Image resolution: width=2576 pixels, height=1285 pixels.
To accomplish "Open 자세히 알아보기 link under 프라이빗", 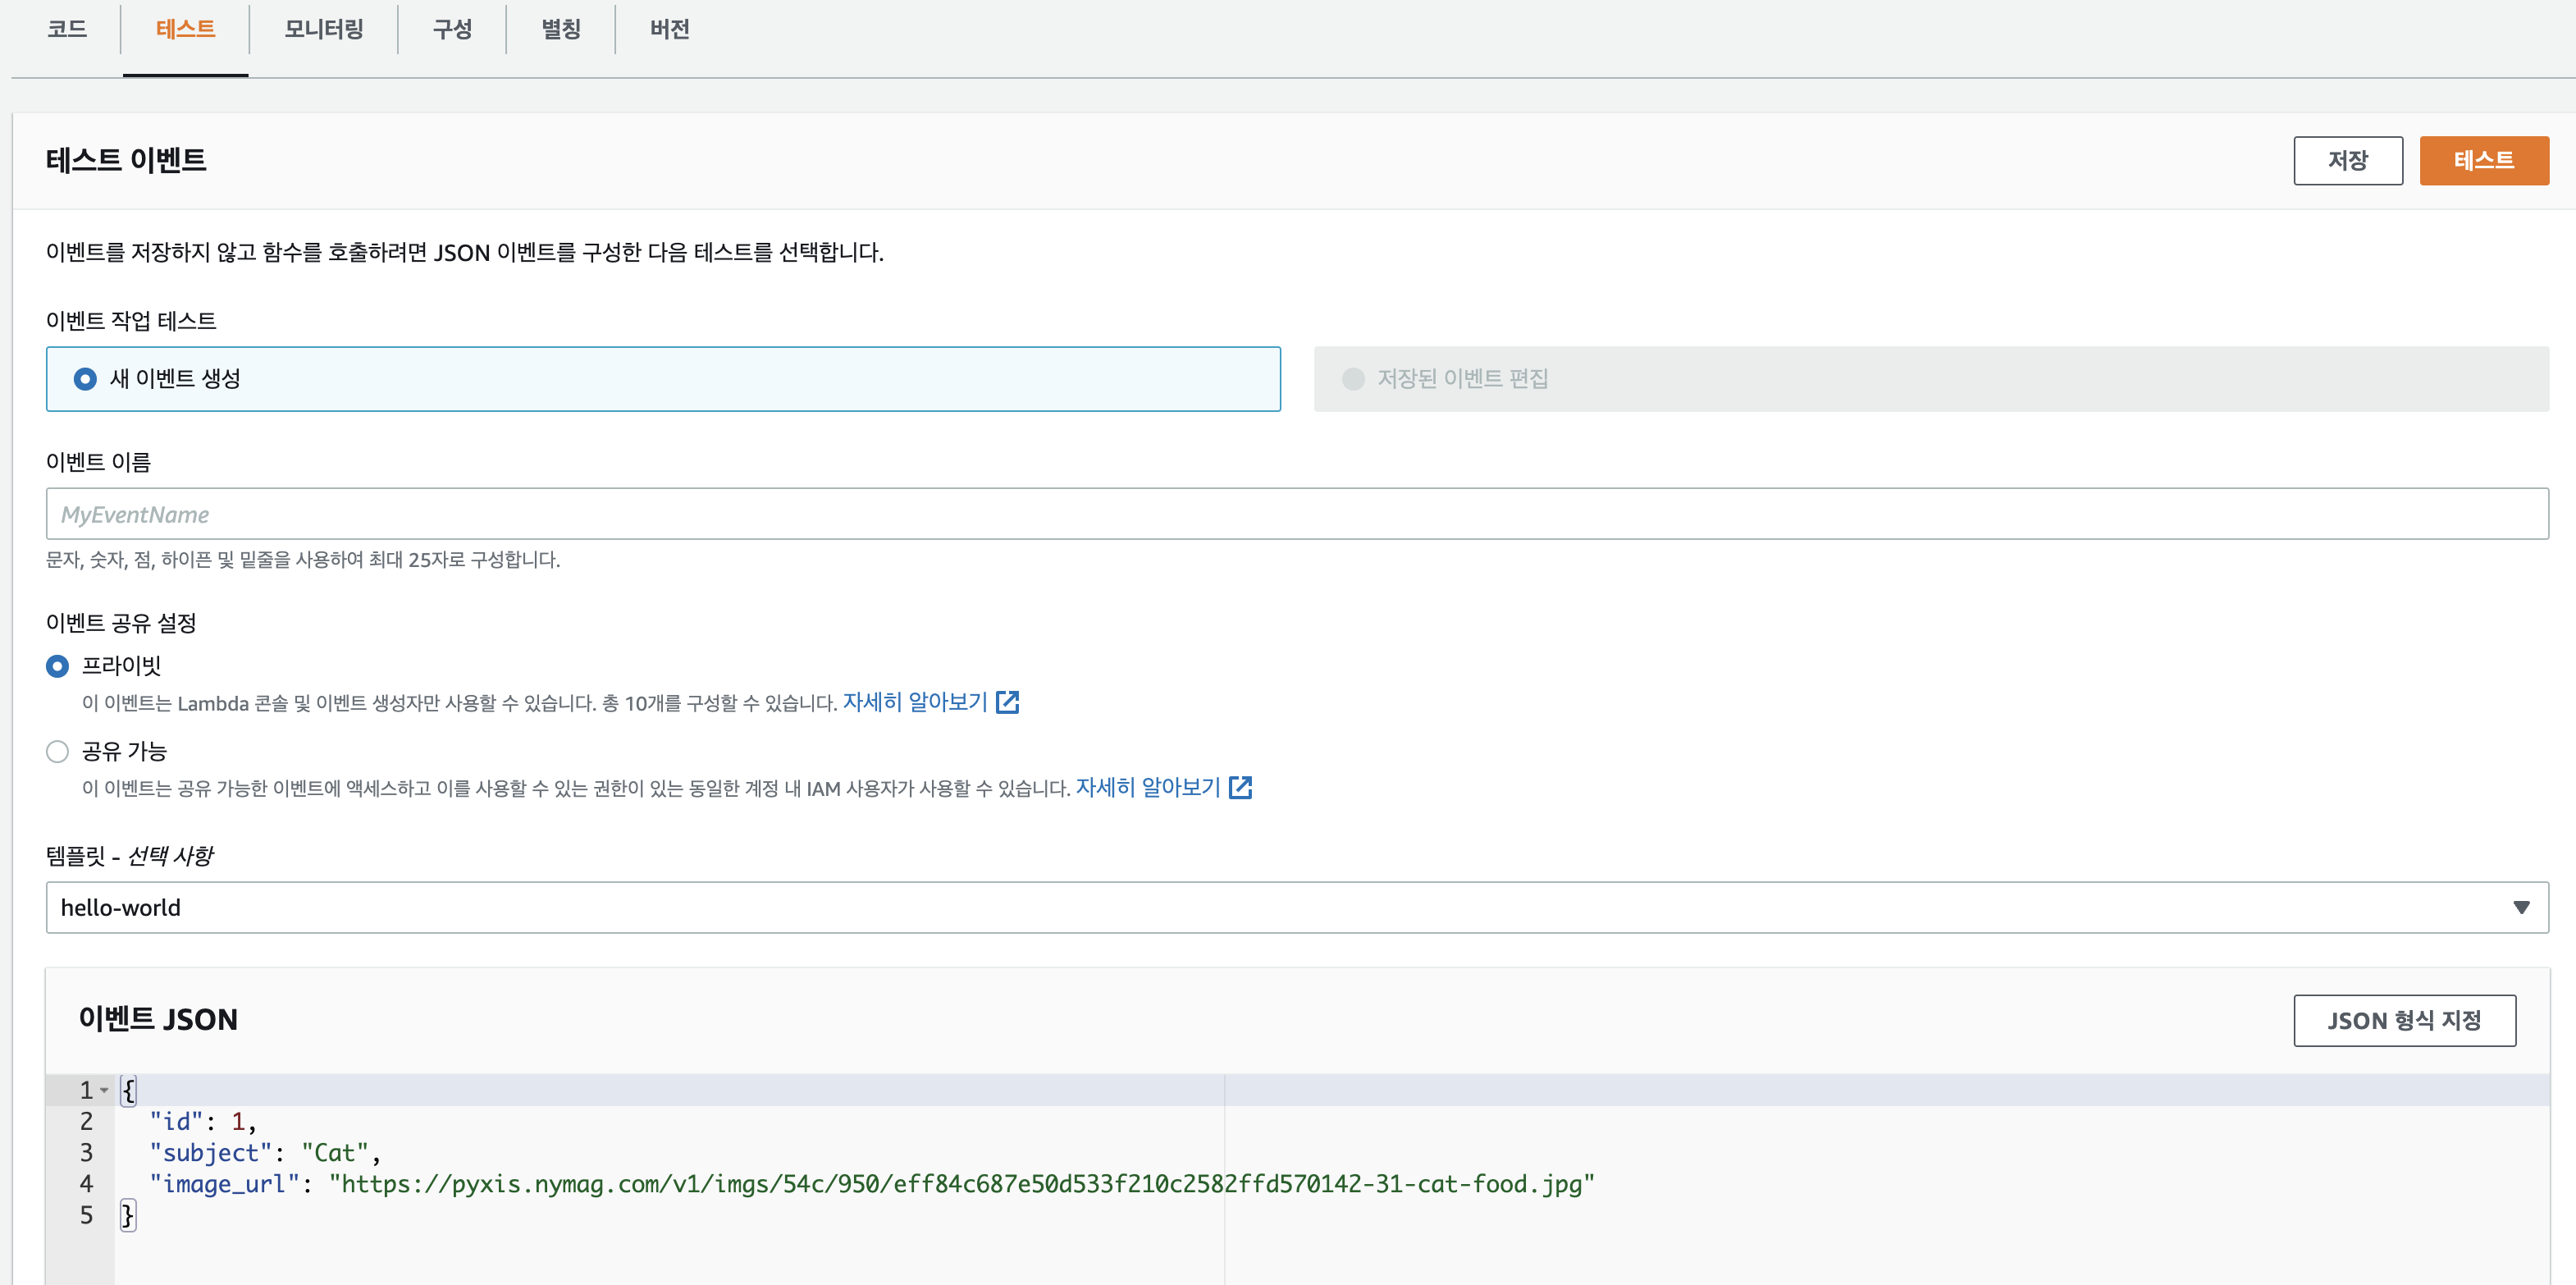I will coord(915,702).
